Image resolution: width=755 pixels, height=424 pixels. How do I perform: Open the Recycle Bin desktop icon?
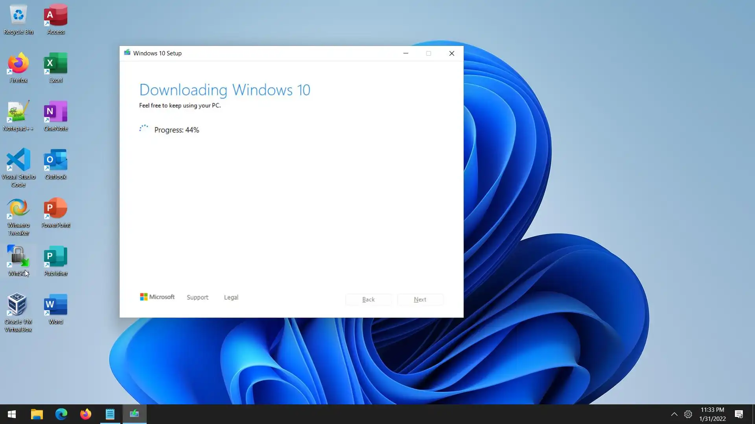click(x=18, y=16)
